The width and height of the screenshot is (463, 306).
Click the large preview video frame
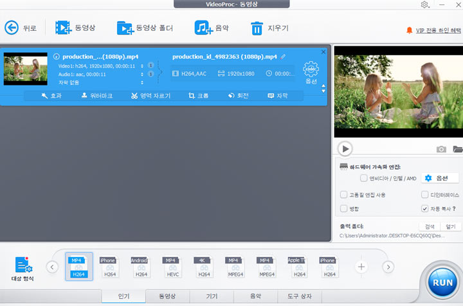398,91
